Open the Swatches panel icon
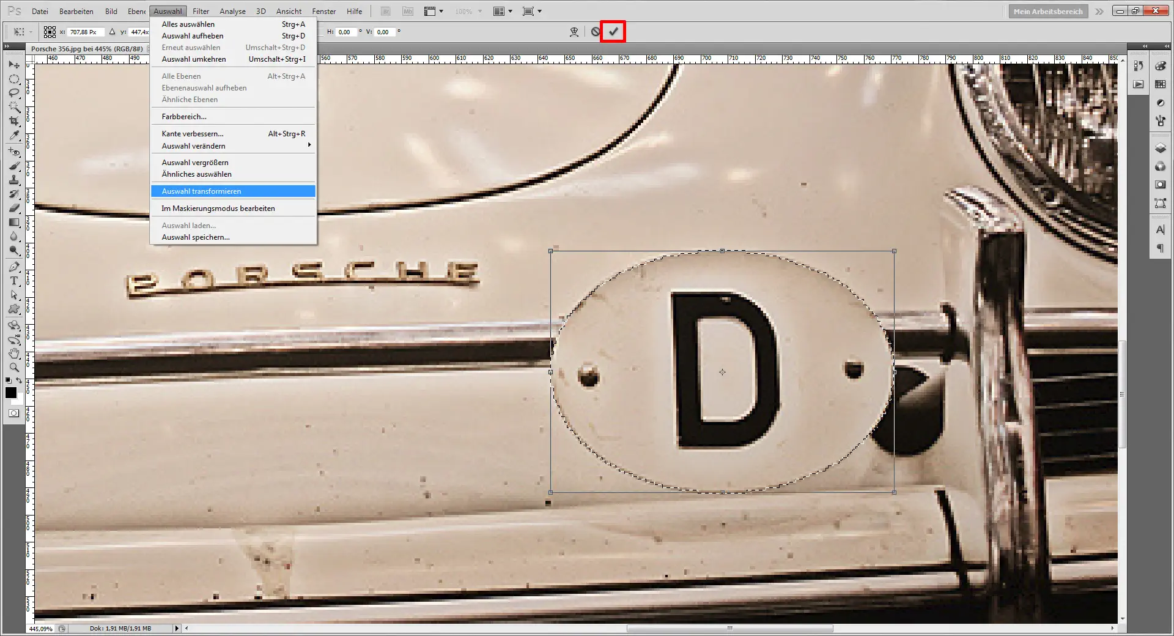The height and width of the screenshot is (636, 1174). pyautogui.click(x=1160, y=84)
